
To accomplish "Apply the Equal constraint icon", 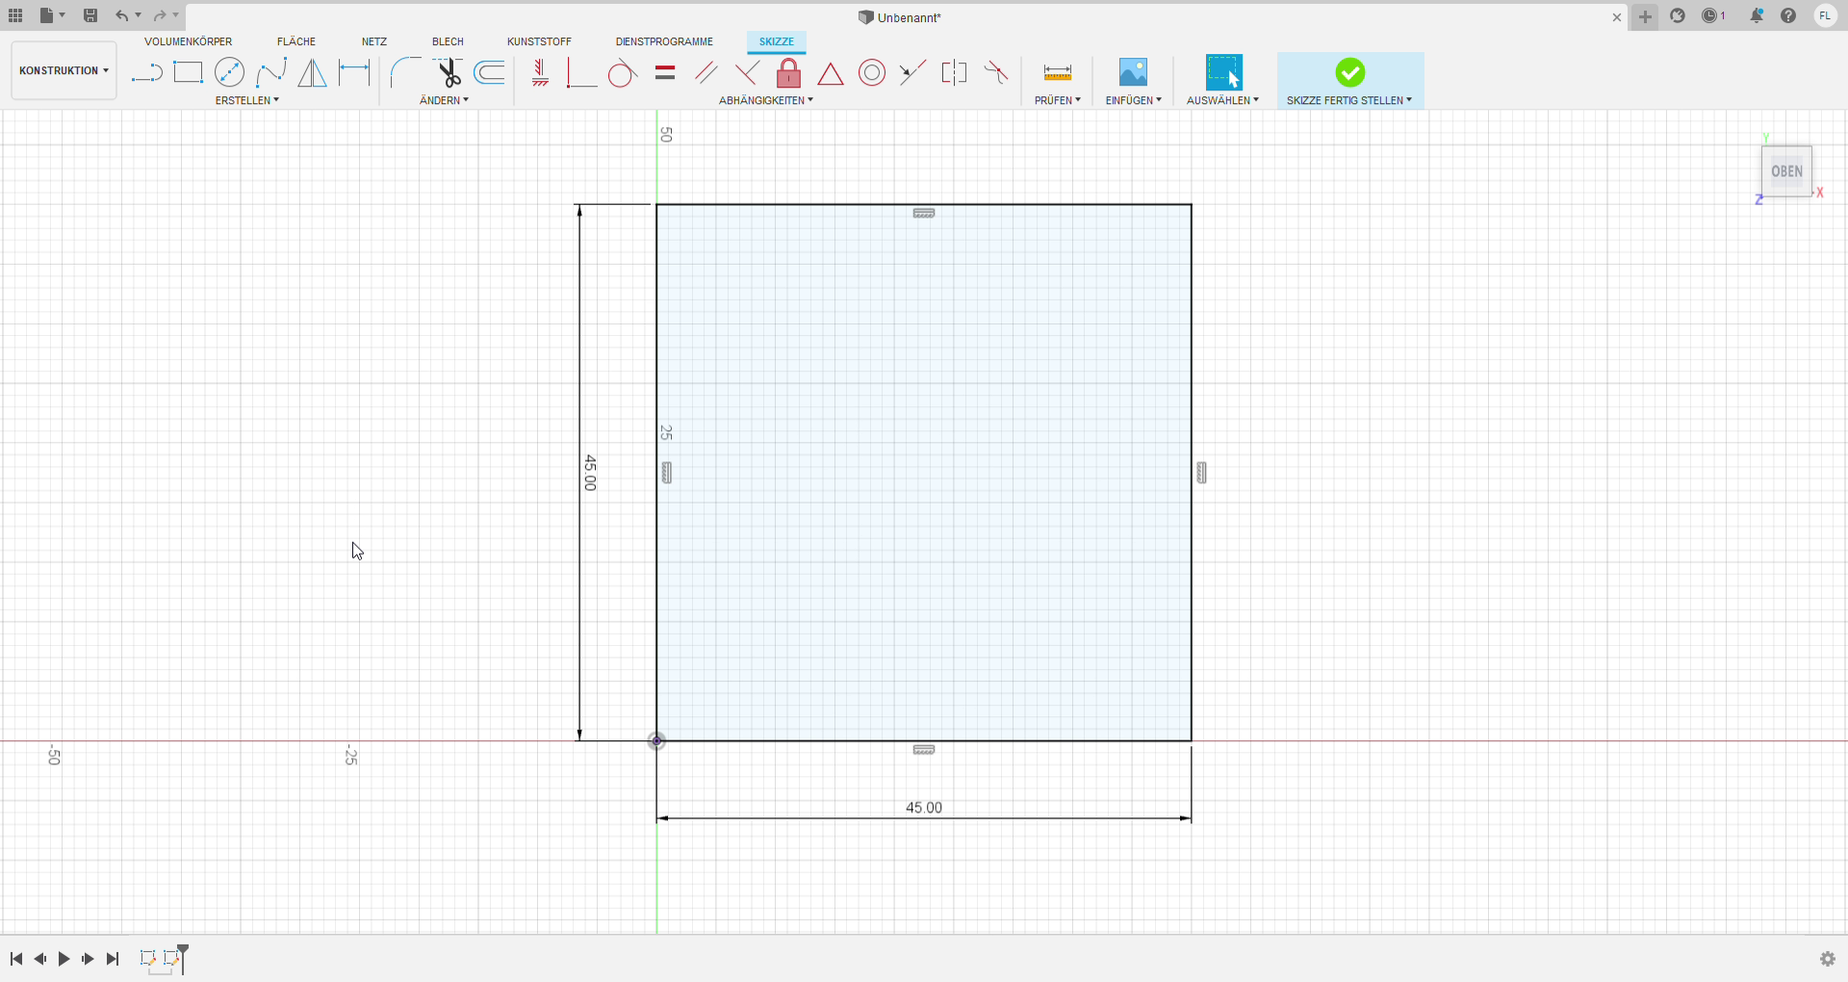I will [664, 73].
